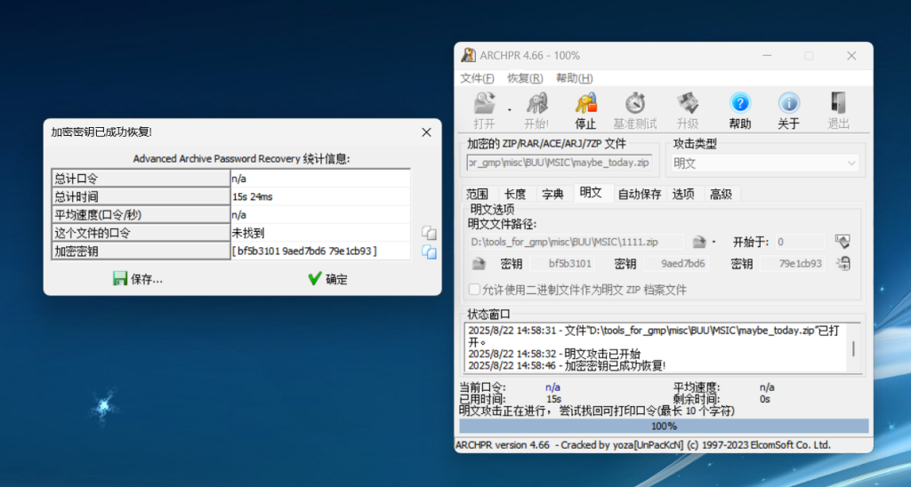The image size is (911, 487).
Task: Open the 帮助 (Help) toolbar icon
Action: pos(739,110)
